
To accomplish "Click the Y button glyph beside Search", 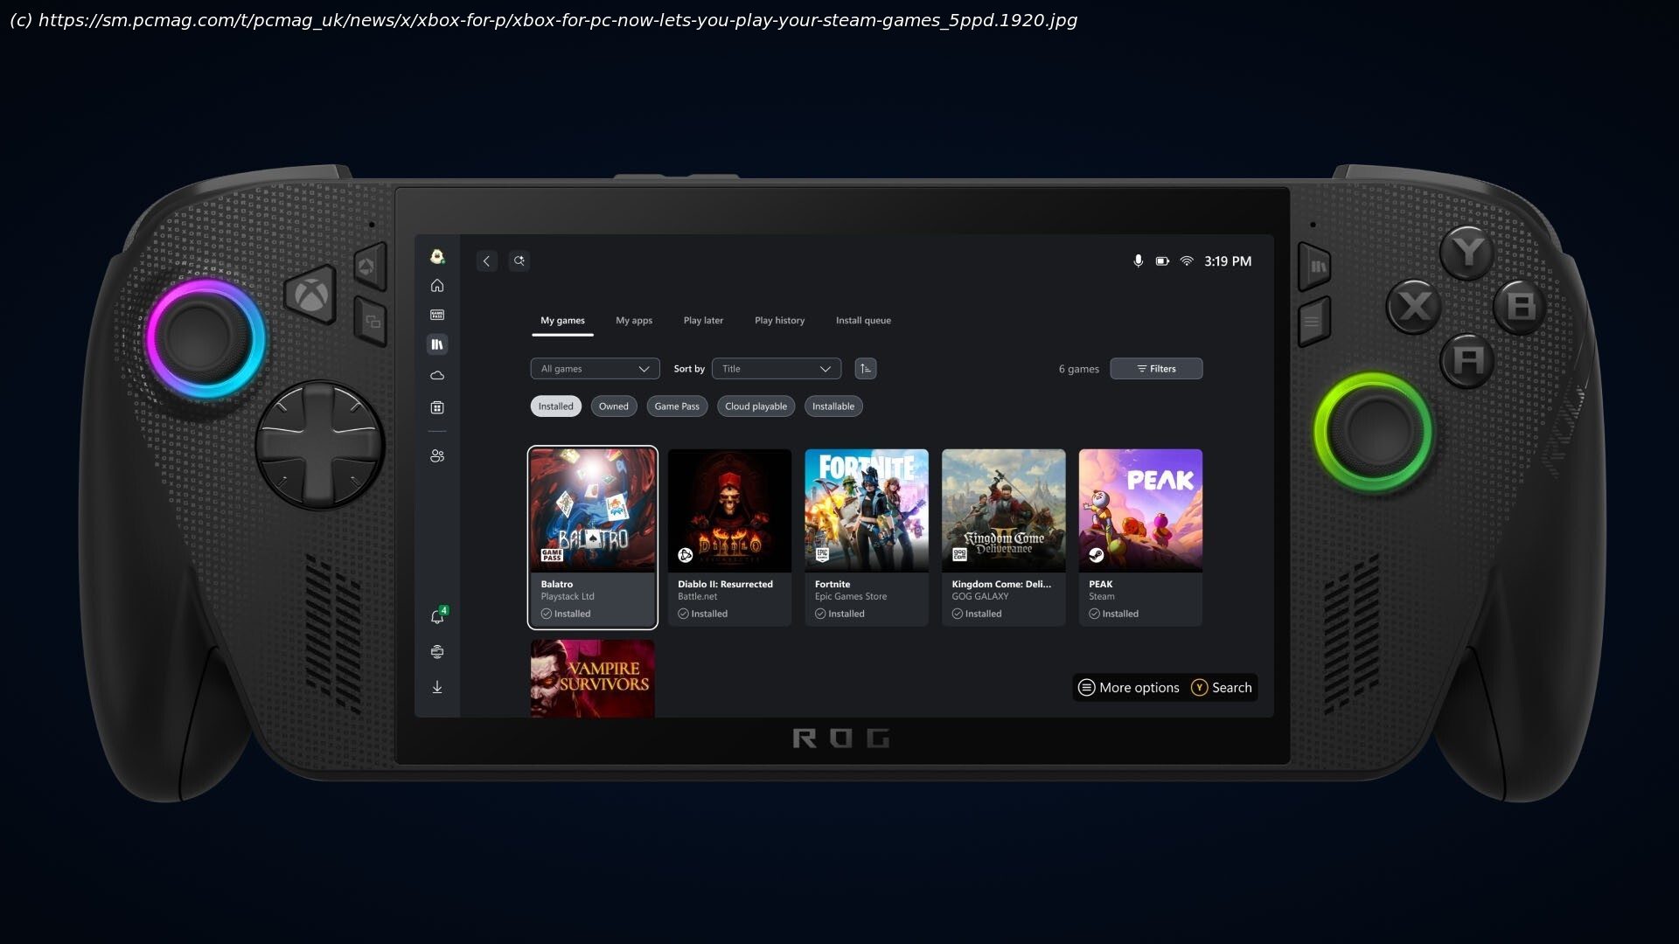I will [x=1199, y=688].
